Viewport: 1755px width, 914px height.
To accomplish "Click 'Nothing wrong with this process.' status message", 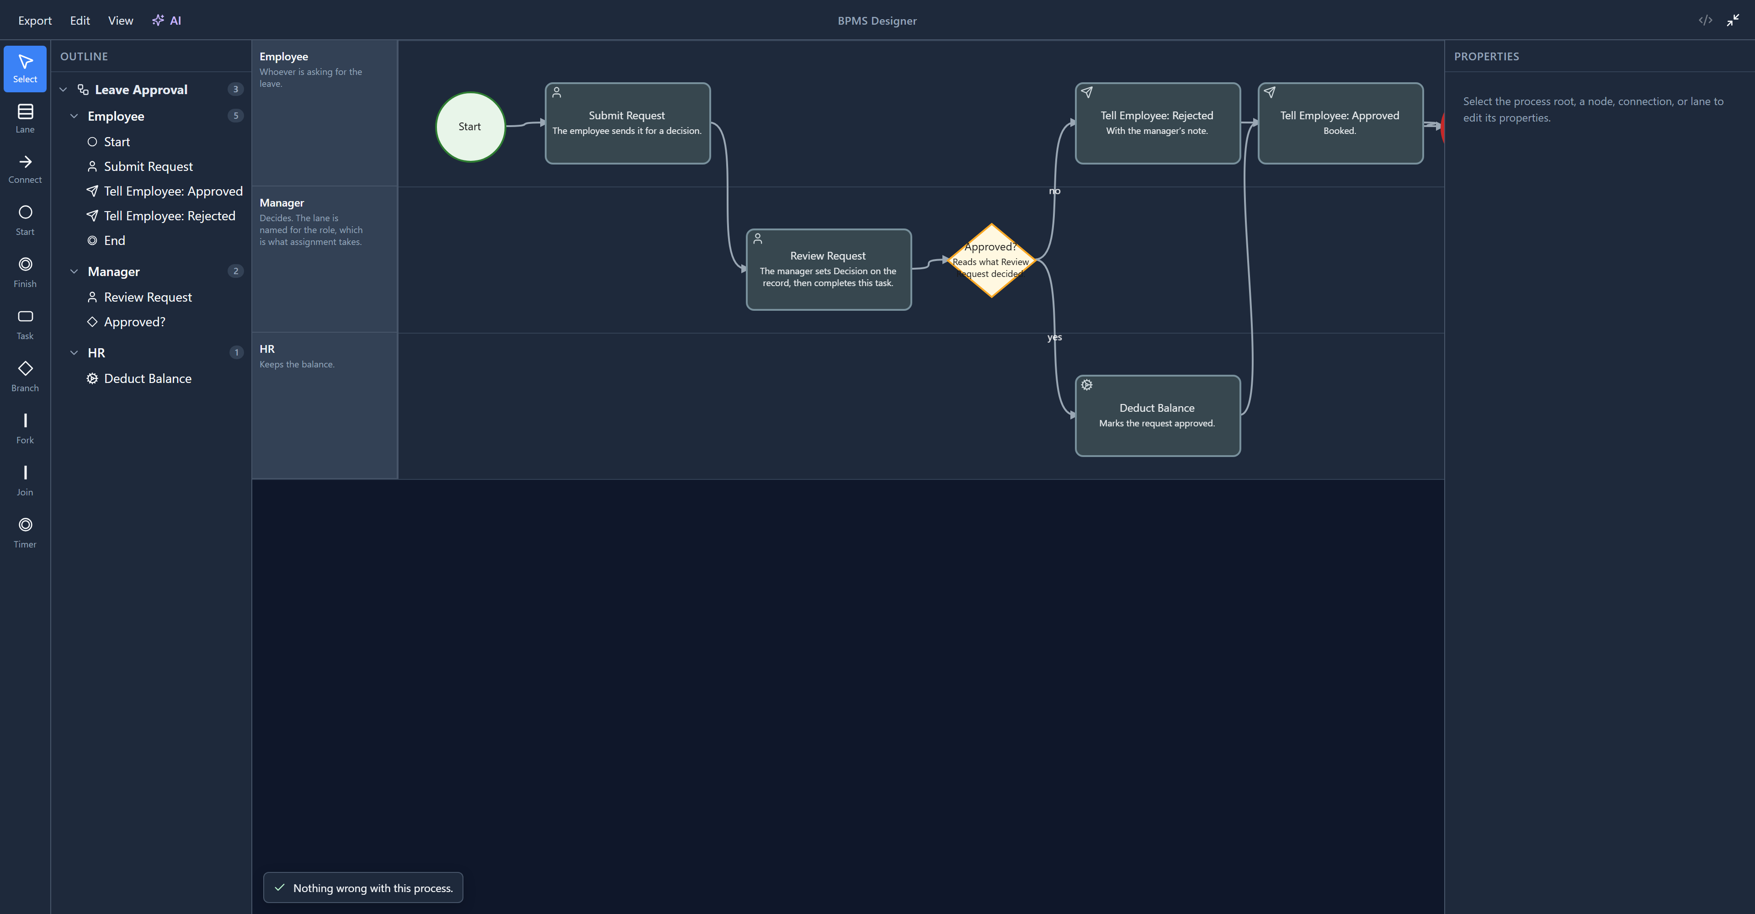I will pos(363,887).
